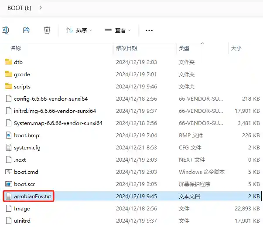Select the .next file icon
Screen dimensions: 263x227
click(x=9, y=159)
